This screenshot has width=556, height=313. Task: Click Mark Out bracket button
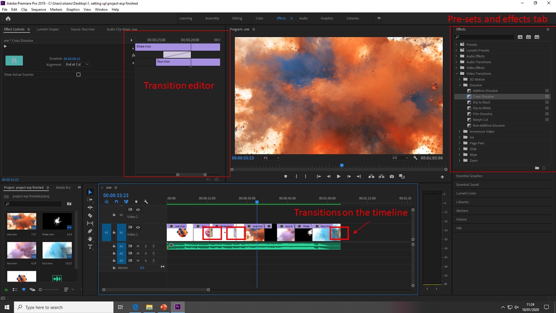(x=305, y=176)
